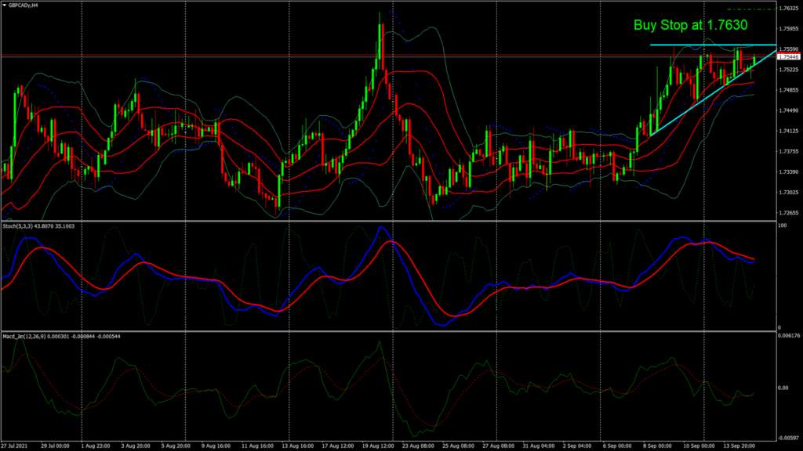803x451 pixels.
Task: Click the 1.72655 price scale value
Action: [789, 213]
